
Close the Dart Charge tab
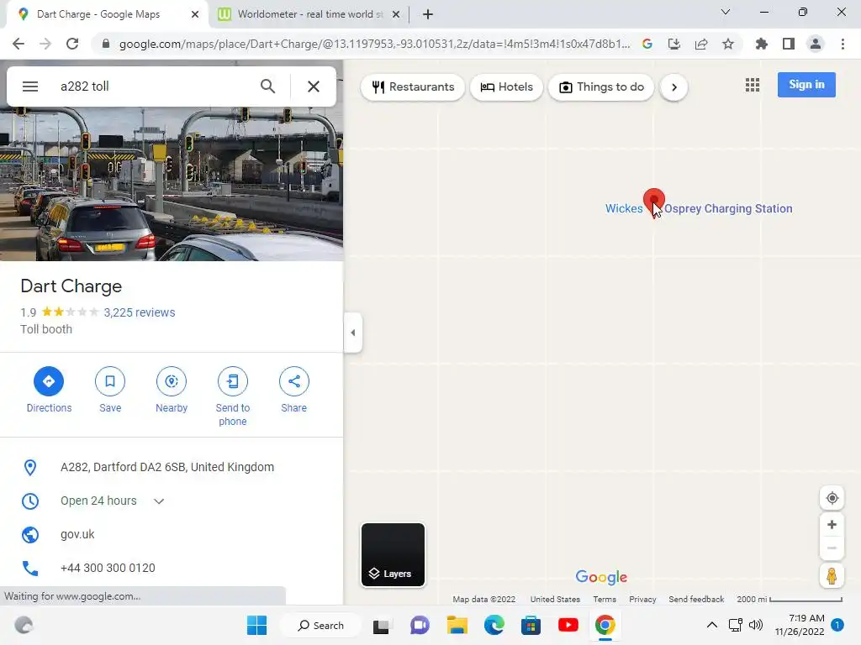pyautogui.click(x=195, y=14)
